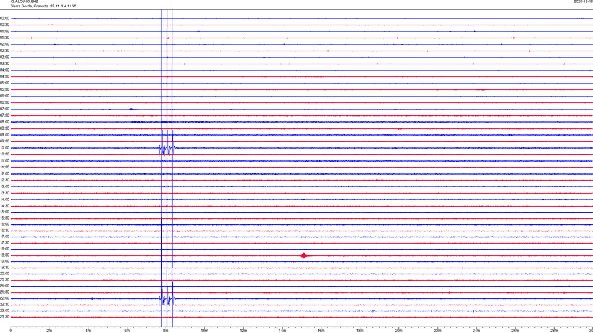
Task: Select the 17:00 trace time label
Action: click(x=4, y=237)
